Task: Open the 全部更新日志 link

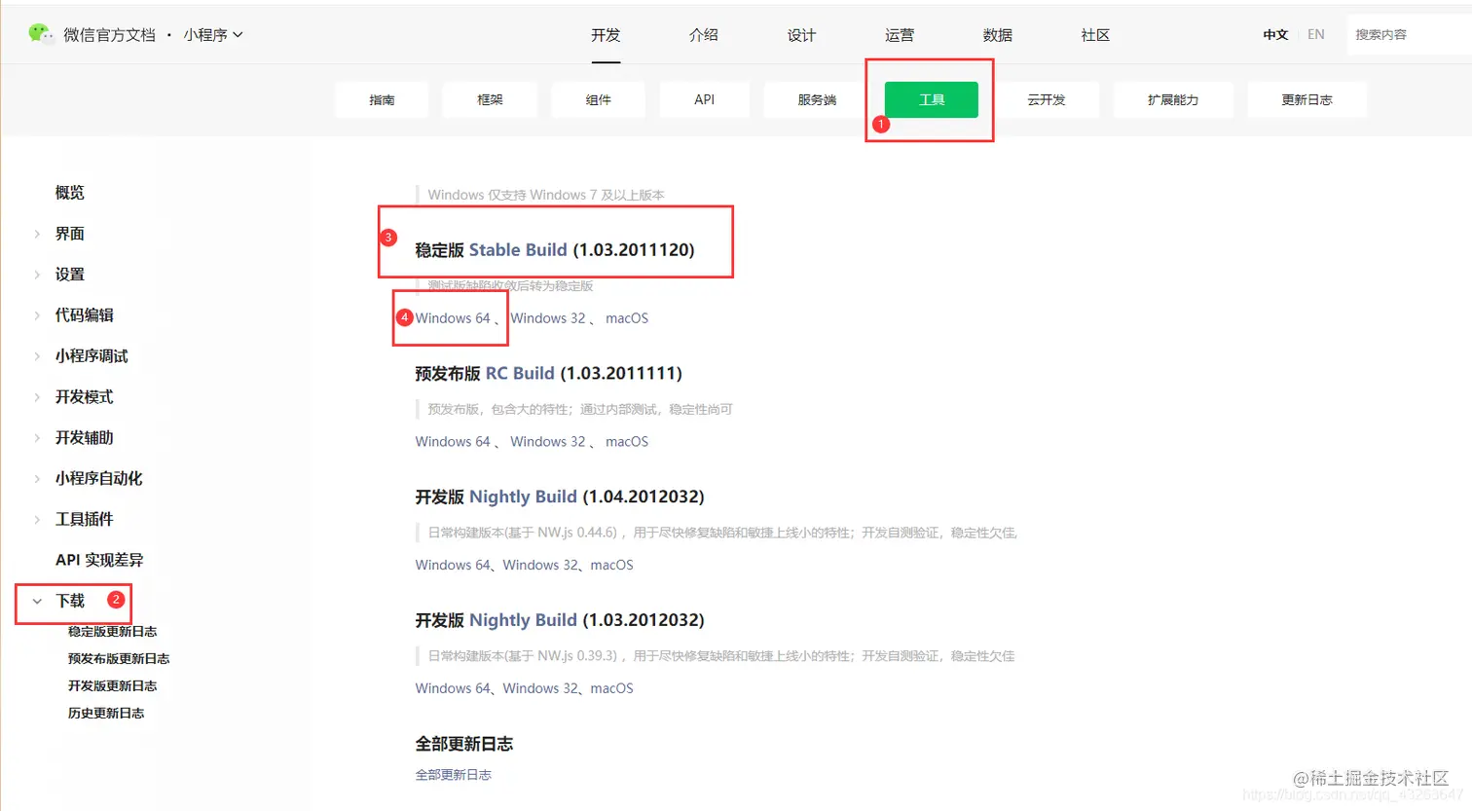Action: tap(454, 775)
